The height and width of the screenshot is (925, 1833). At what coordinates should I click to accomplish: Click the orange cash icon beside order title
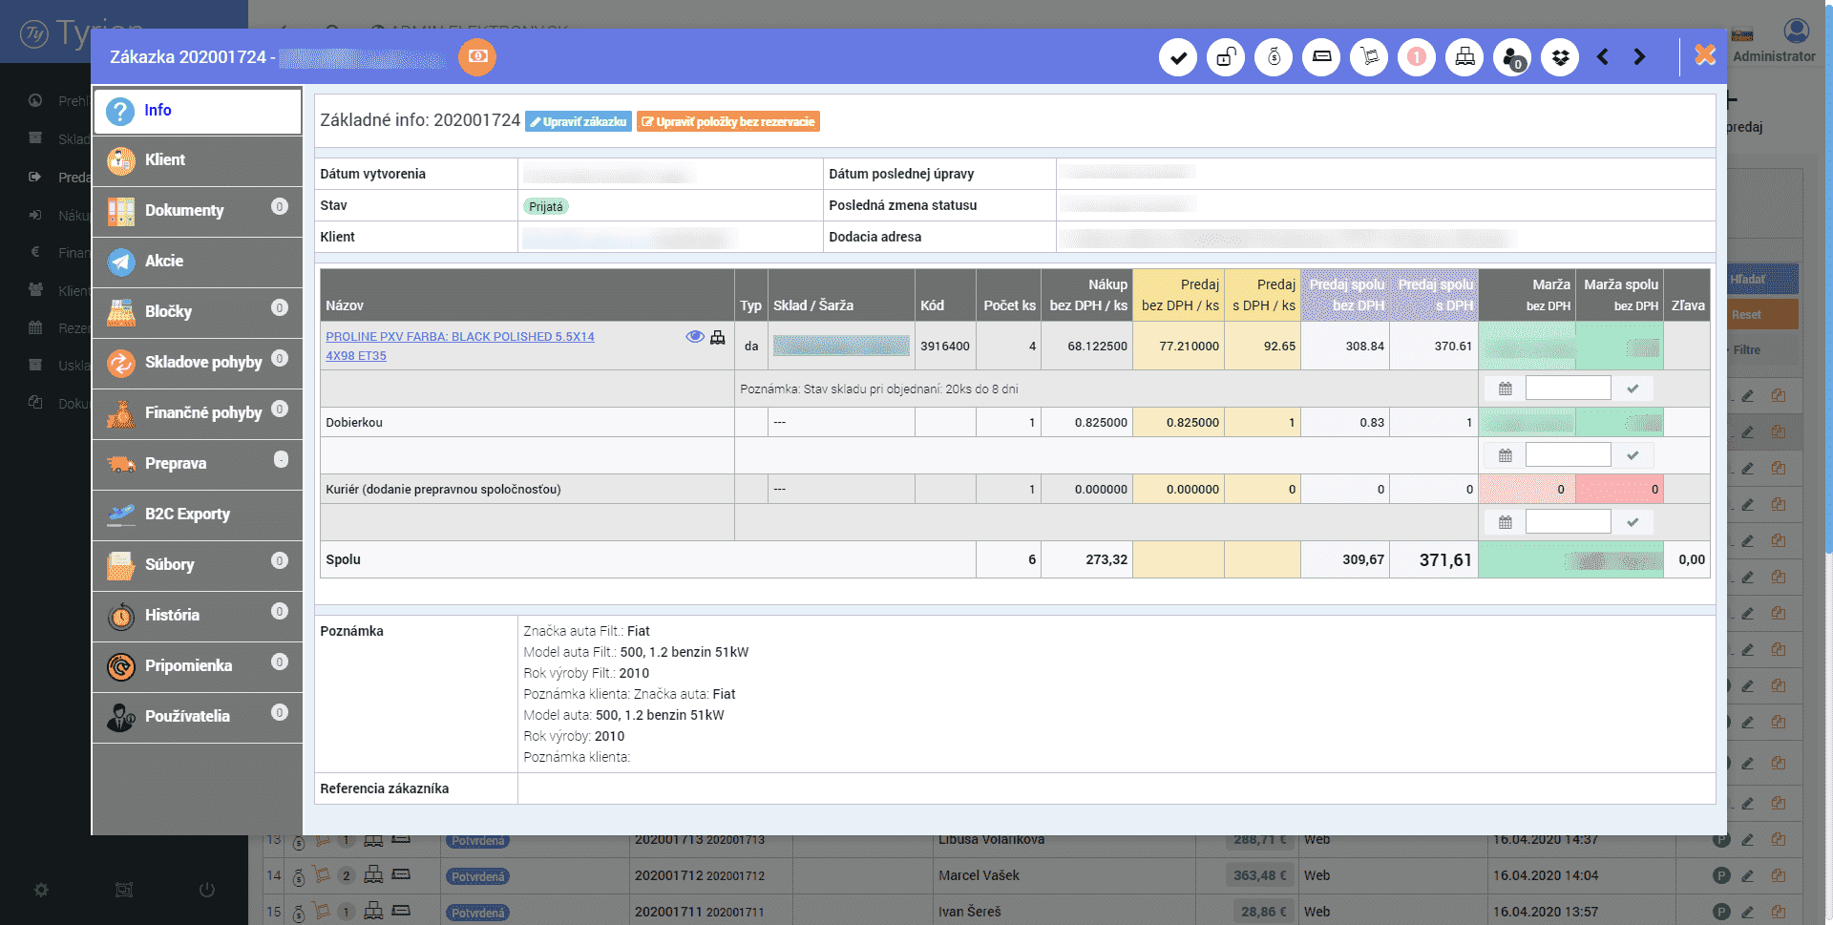pos(477,57)
